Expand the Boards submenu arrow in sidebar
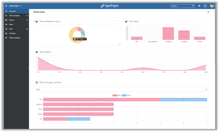219x132 pixels. point(27,20)
